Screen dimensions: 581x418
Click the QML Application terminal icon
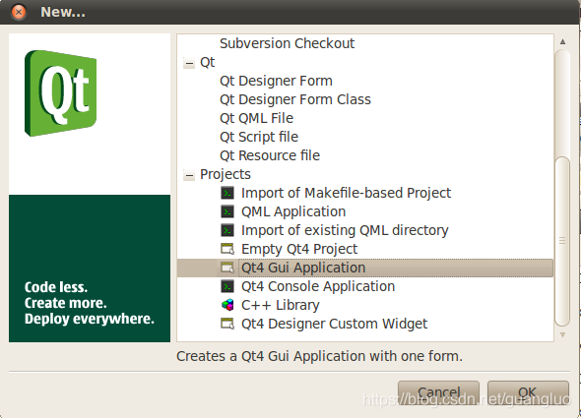tap(227, 211)
